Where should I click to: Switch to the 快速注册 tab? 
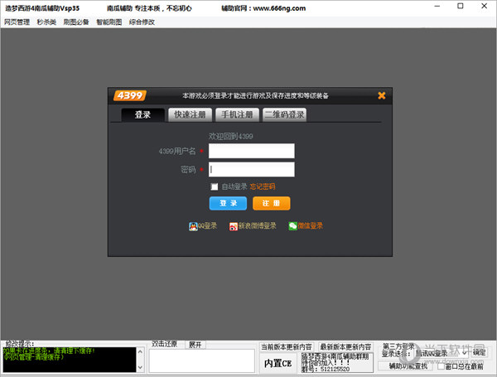pyautogui.click(x=190, y=115)
